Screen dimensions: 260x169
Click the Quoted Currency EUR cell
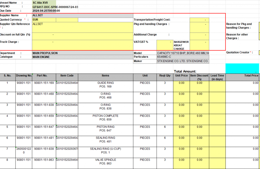click(44, 20)
